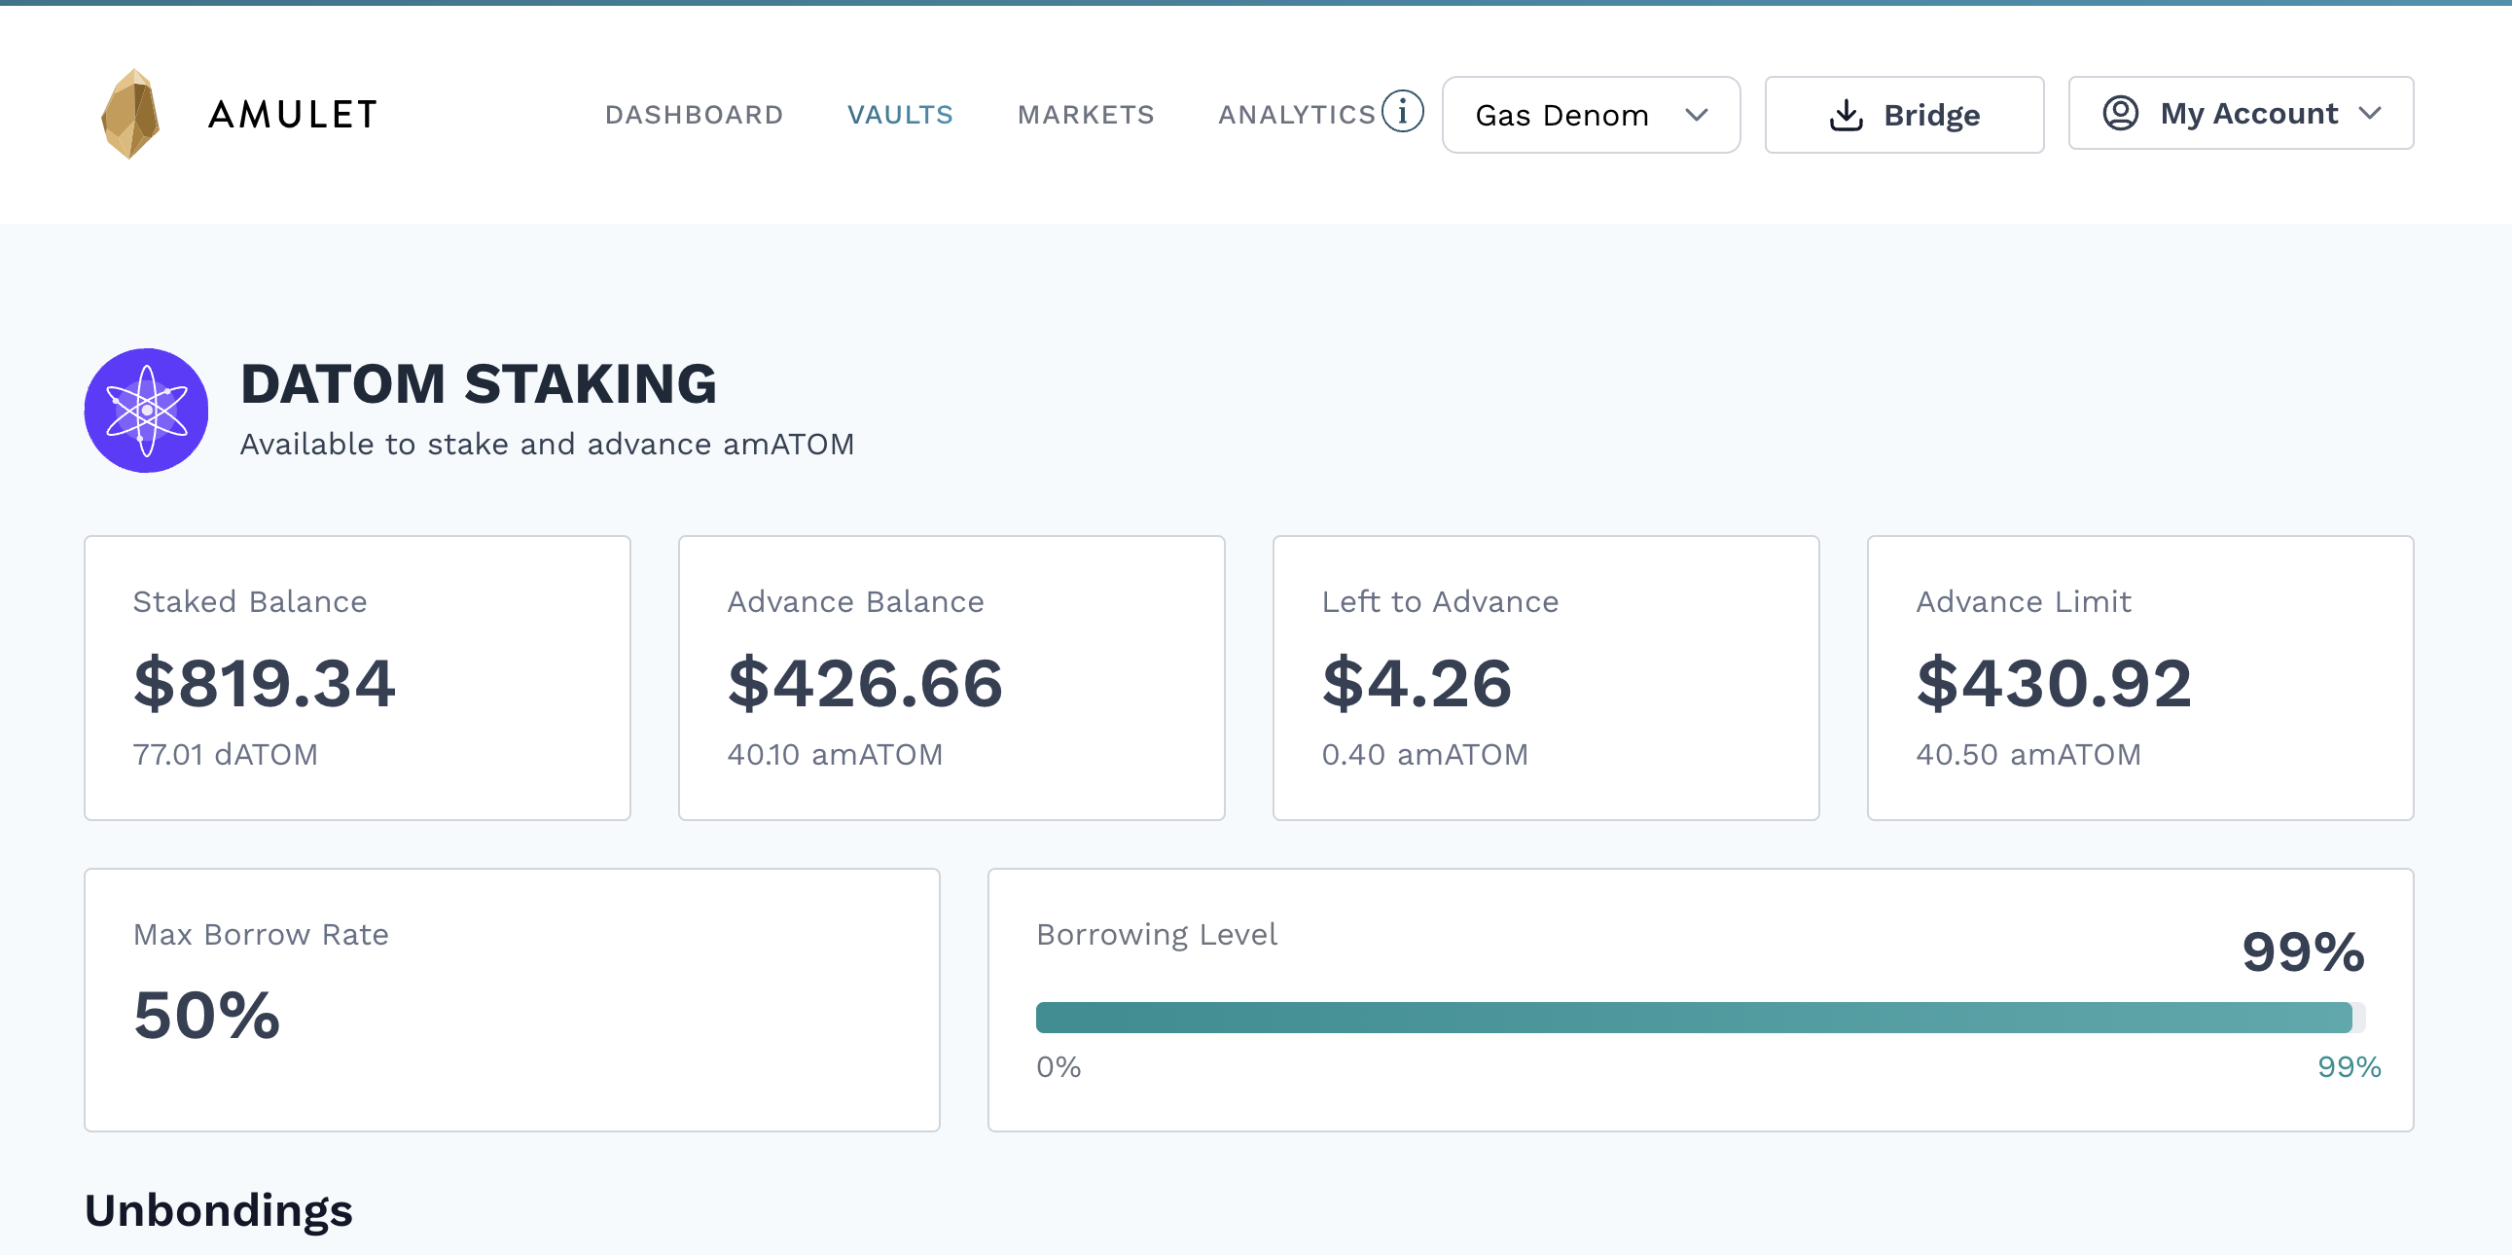2512x1255 pixels.
Task: Select the Advance Balance card
Action: 951,678
